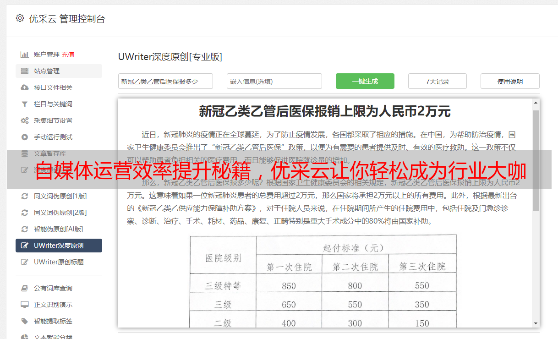Open the 7天记录 history button

pyautogui.click(x=437, y=81)
